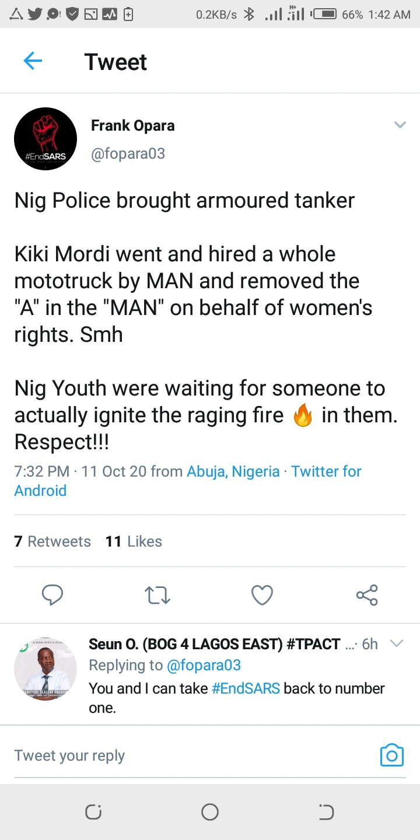Tap @fopara03 mention in reply
This screenshot has height=840, width=420.
(204, 665)
